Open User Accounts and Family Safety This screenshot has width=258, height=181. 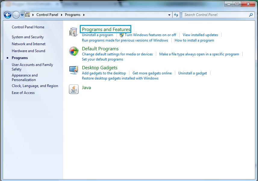tap(32, 67)
